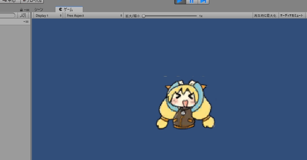The height and width of the screenshot is (160, 307).
Task: Switch to the シーン tab
Action: [39, 9]
